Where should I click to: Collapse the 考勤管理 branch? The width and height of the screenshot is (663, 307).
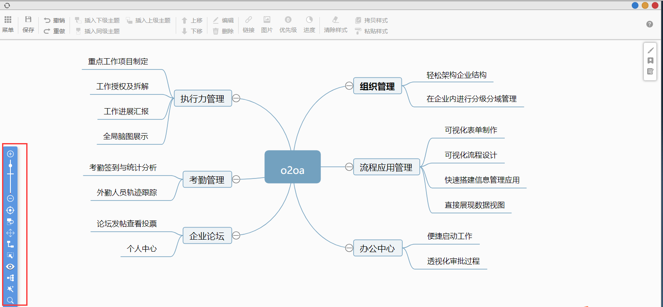[236, 179]
